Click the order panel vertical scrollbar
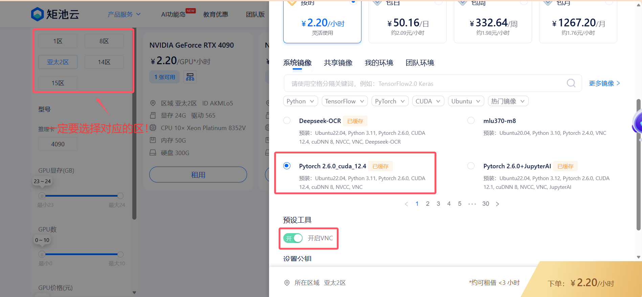This screenshot has width=642, height=297. 639,165
